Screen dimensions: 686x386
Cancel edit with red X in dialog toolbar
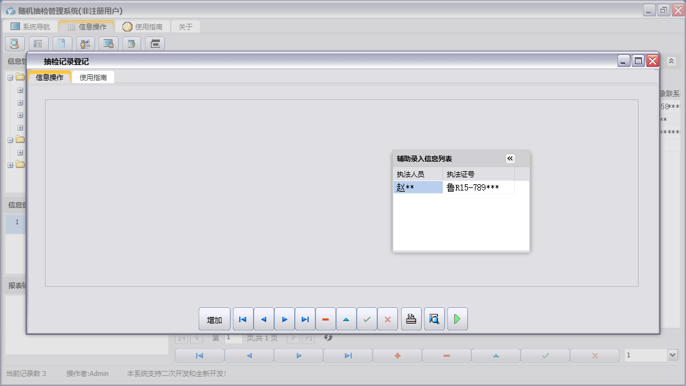(x=387, y=319)
